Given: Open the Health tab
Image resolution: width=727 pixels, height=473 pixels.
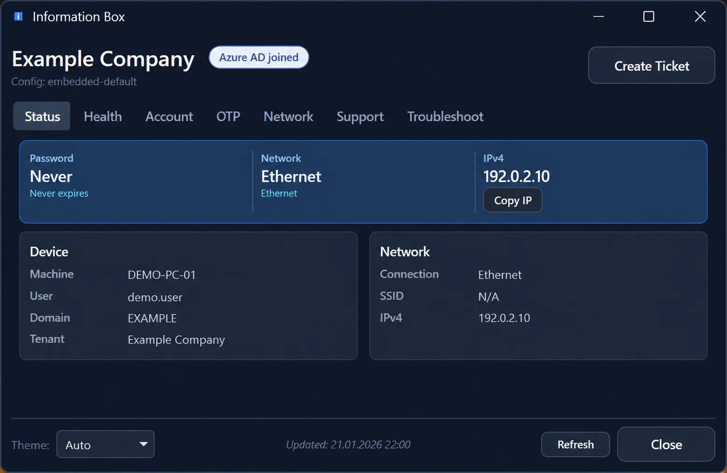Looking at the screenshot, I should [103, 116].
